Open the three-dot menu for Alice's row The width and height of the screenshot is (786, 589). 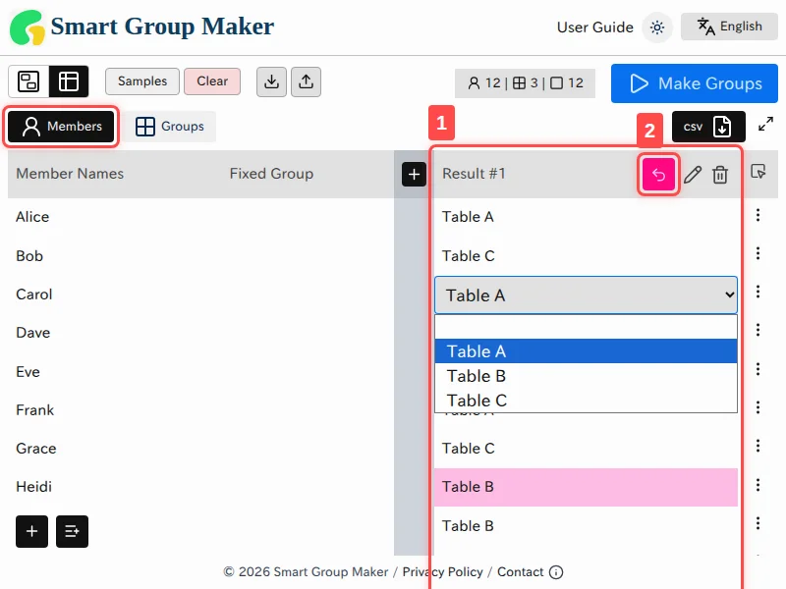[x=758, y=215]
